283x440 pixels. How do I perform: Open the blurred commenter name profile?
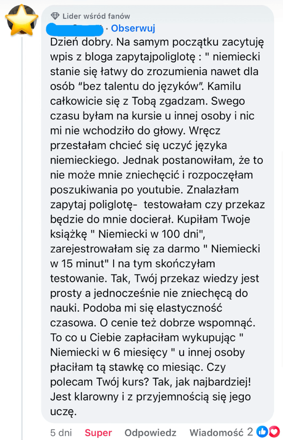(75, 29)
